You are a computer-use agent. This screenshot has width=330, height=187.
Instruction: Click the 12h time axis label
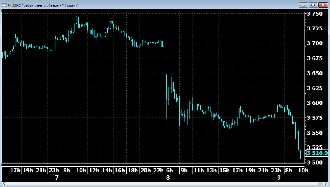[x=94, y=170]
